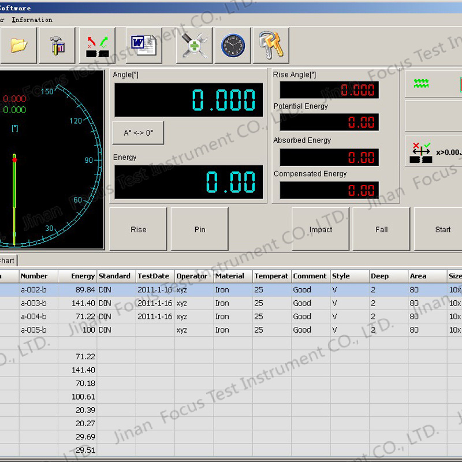Select the row numbered a-002-b
The height and width of the screenshot is (462, 462).
(x=231, y=290)
